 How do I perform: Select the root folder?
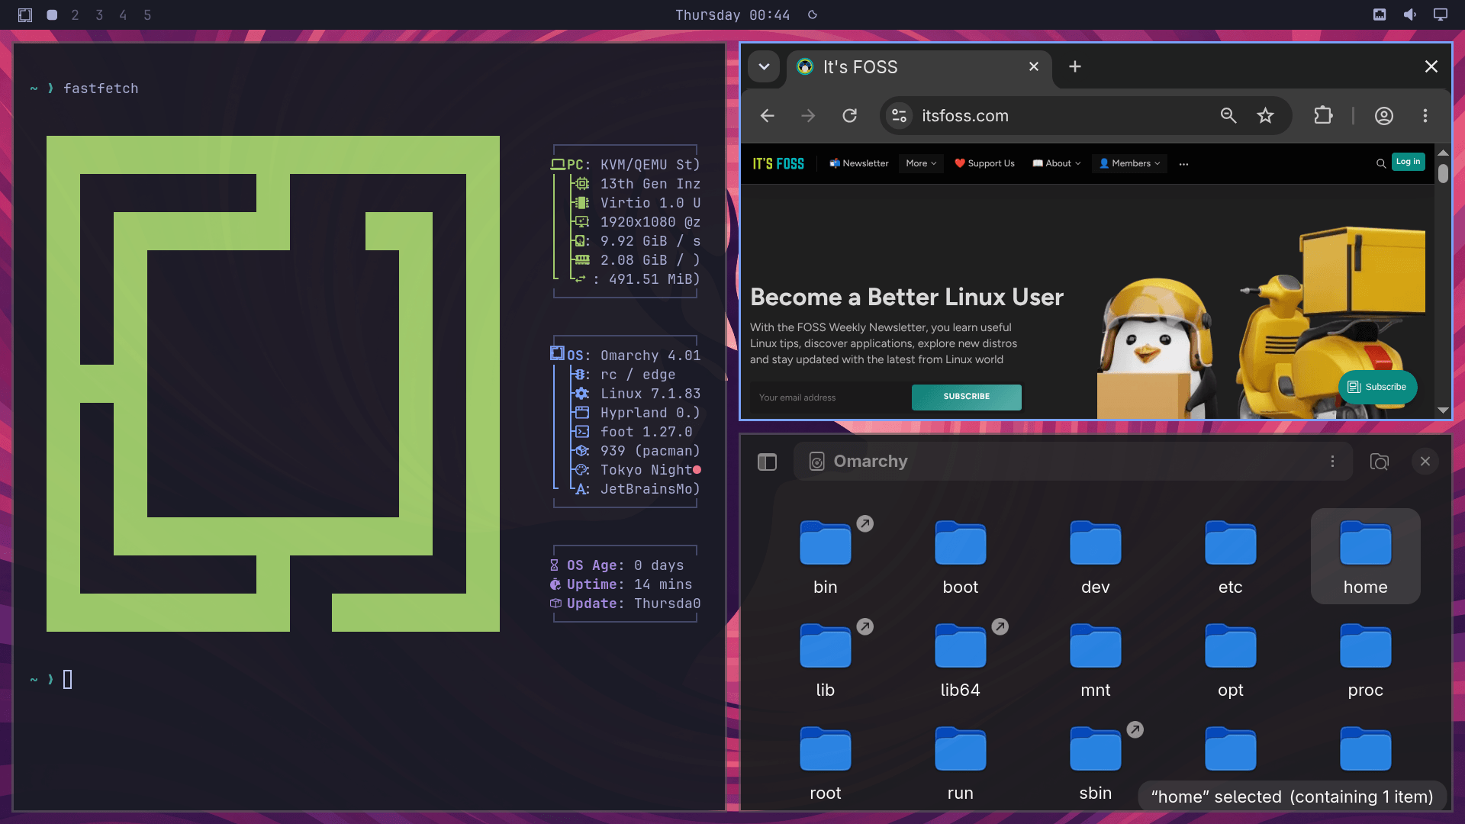point(826,763)
